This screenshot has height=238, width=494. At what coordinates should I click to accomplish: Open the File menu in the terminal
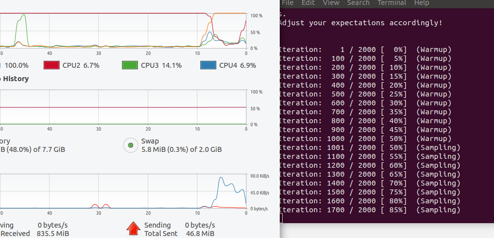(x=288, y=3)
